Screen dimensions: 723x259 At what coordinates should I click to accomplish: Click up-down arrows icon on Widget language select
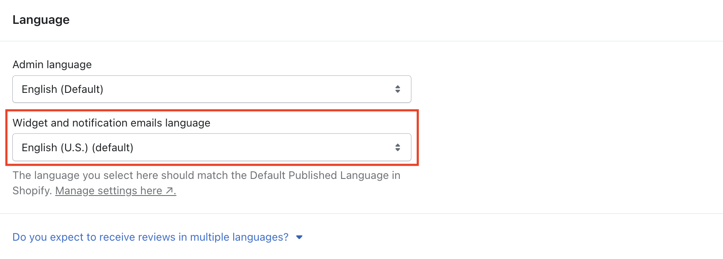pyautogui.click(x=397, y=147)
